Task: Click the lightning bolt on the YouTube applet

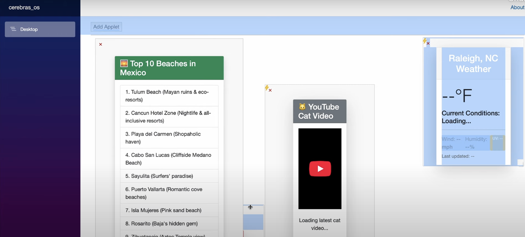Action: coord(267,88)
